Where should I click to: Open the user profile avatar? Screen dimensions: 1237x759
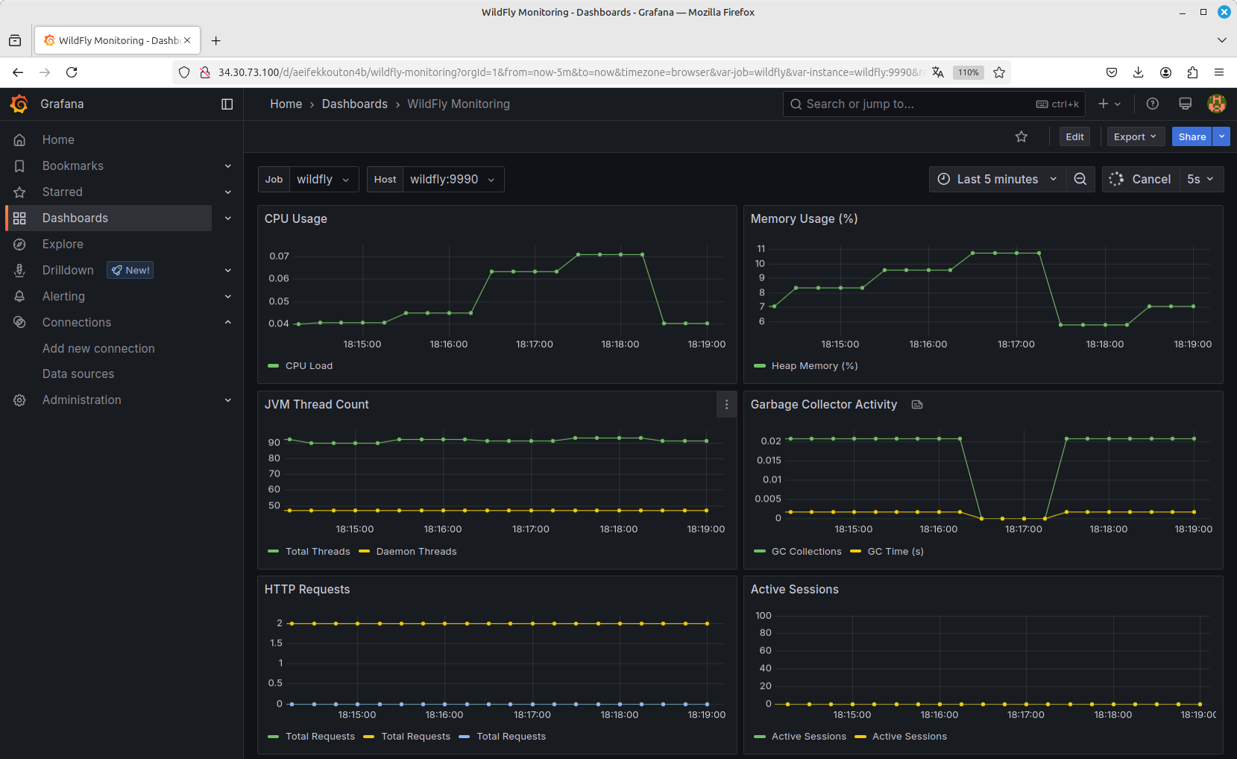coord(1216,104)
